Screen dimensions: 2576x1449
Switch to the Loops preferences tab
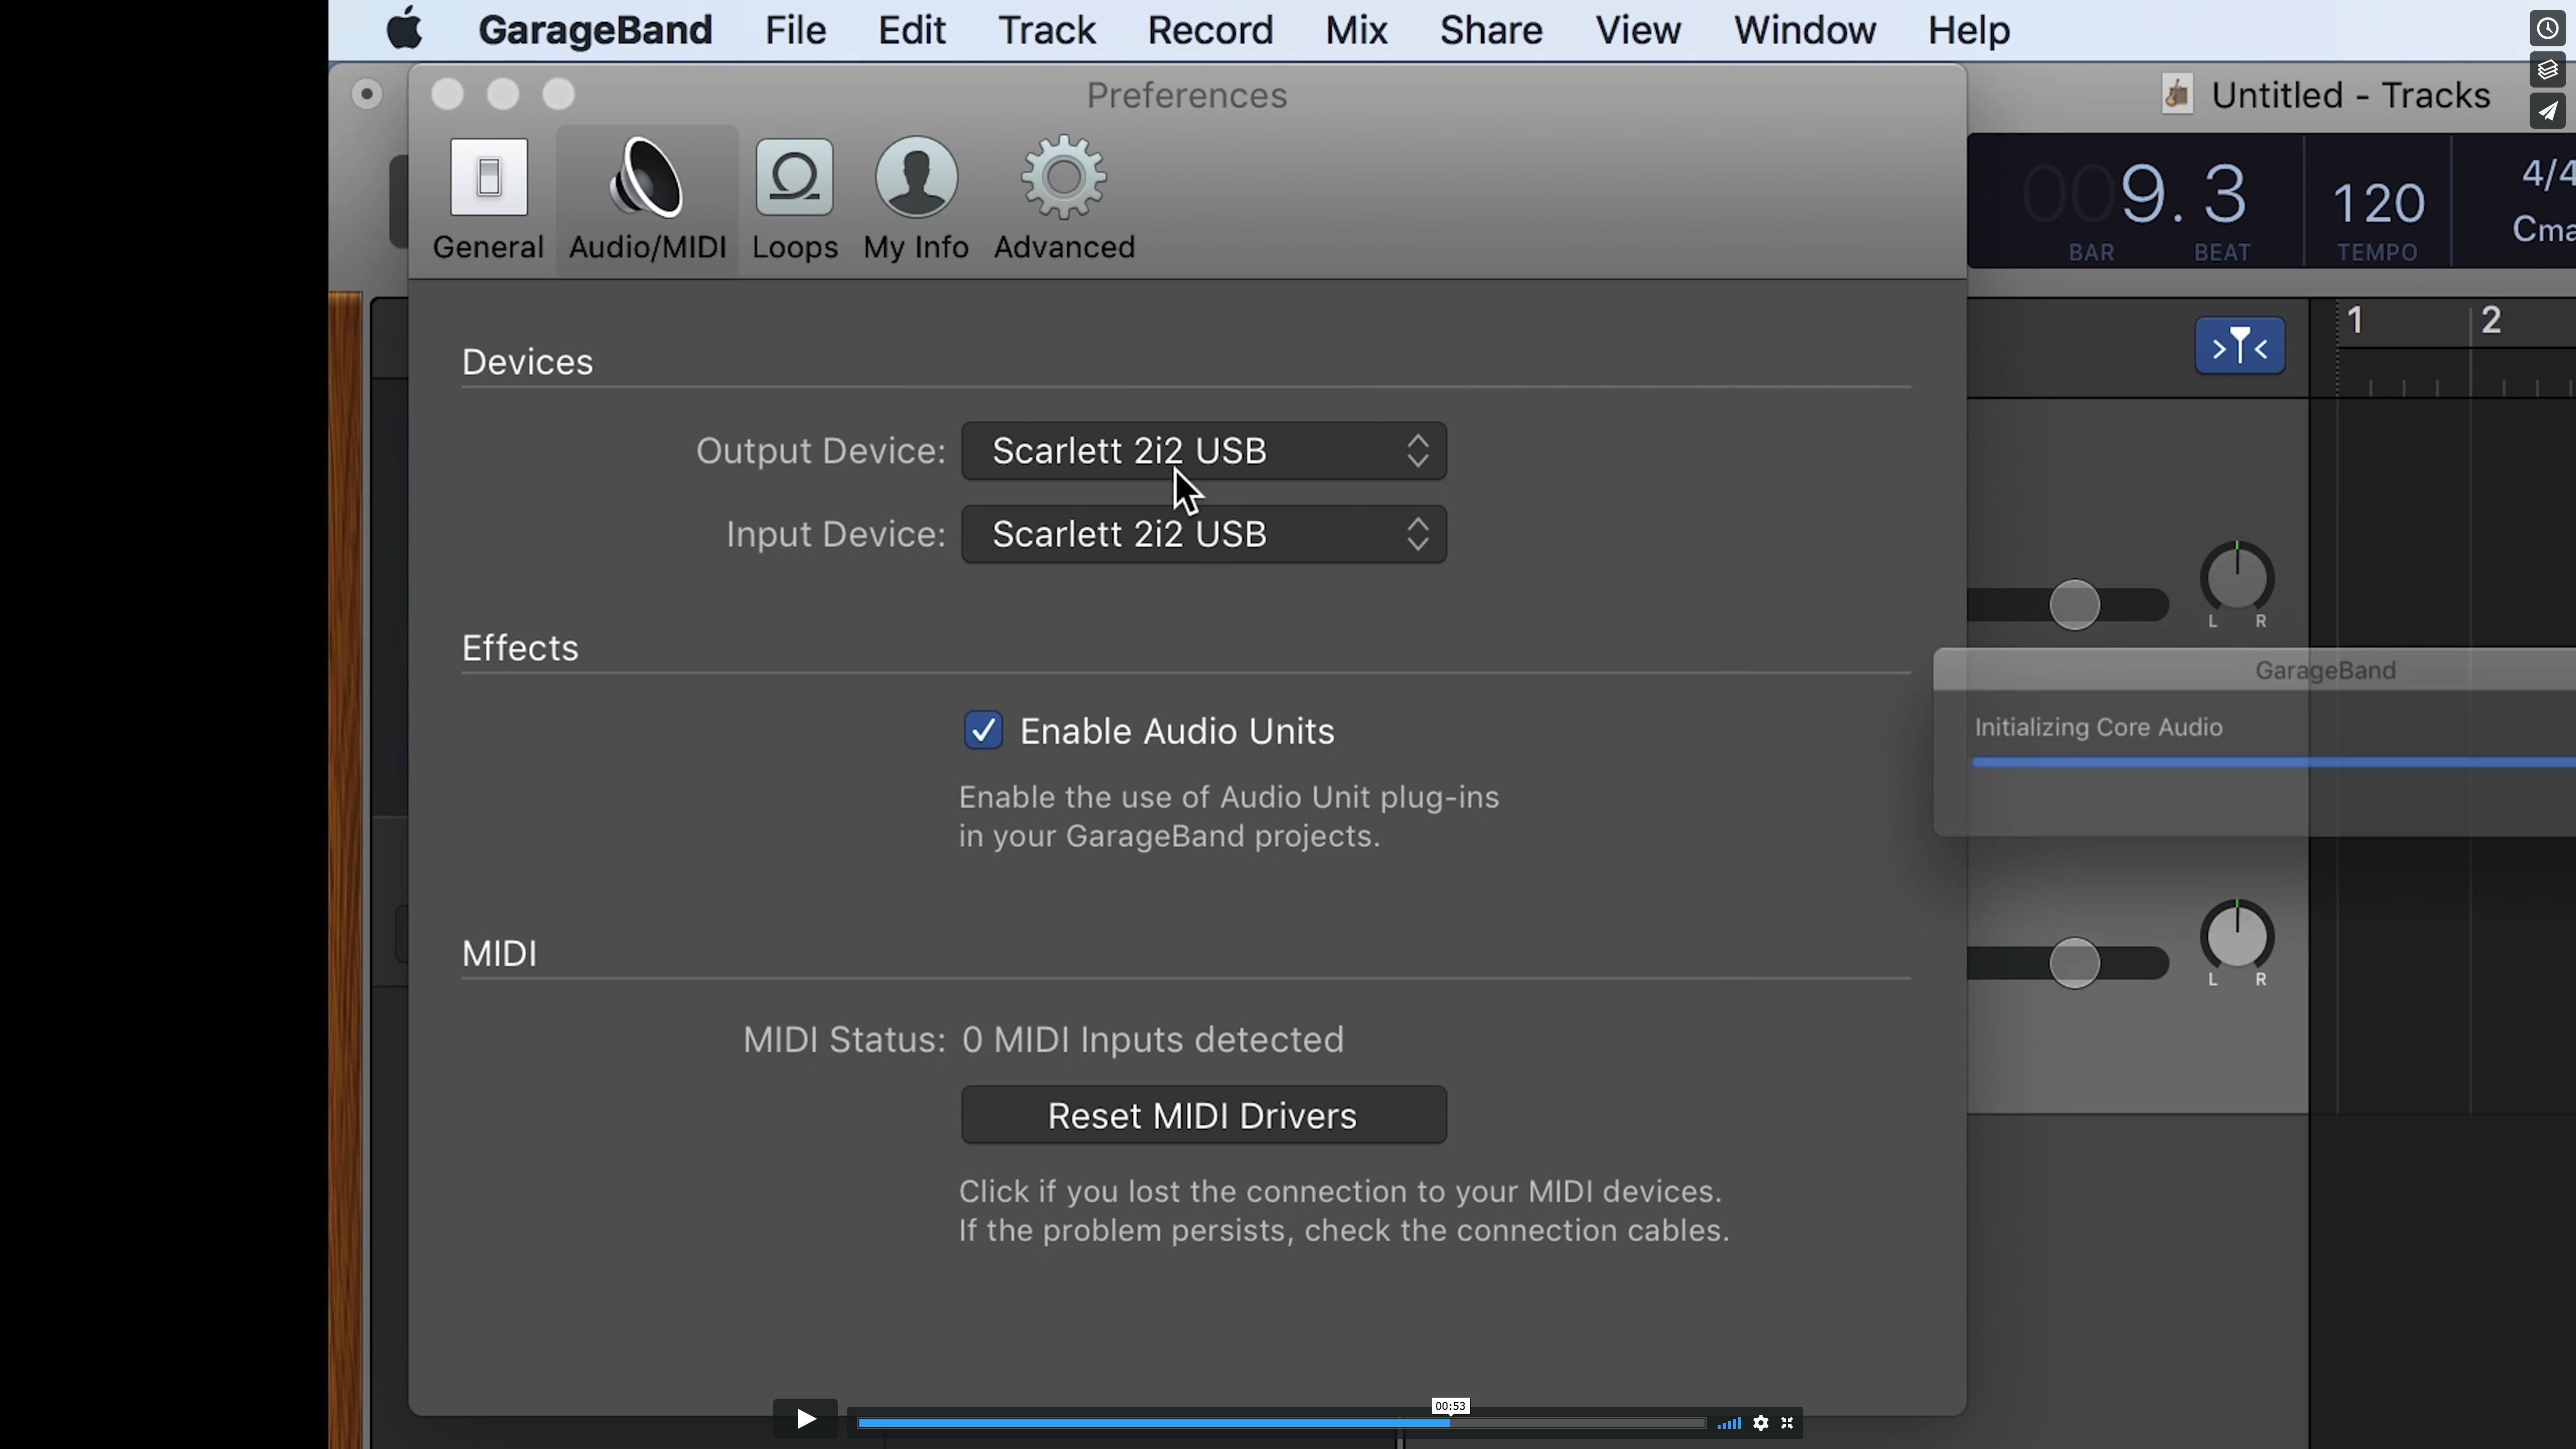795,200
